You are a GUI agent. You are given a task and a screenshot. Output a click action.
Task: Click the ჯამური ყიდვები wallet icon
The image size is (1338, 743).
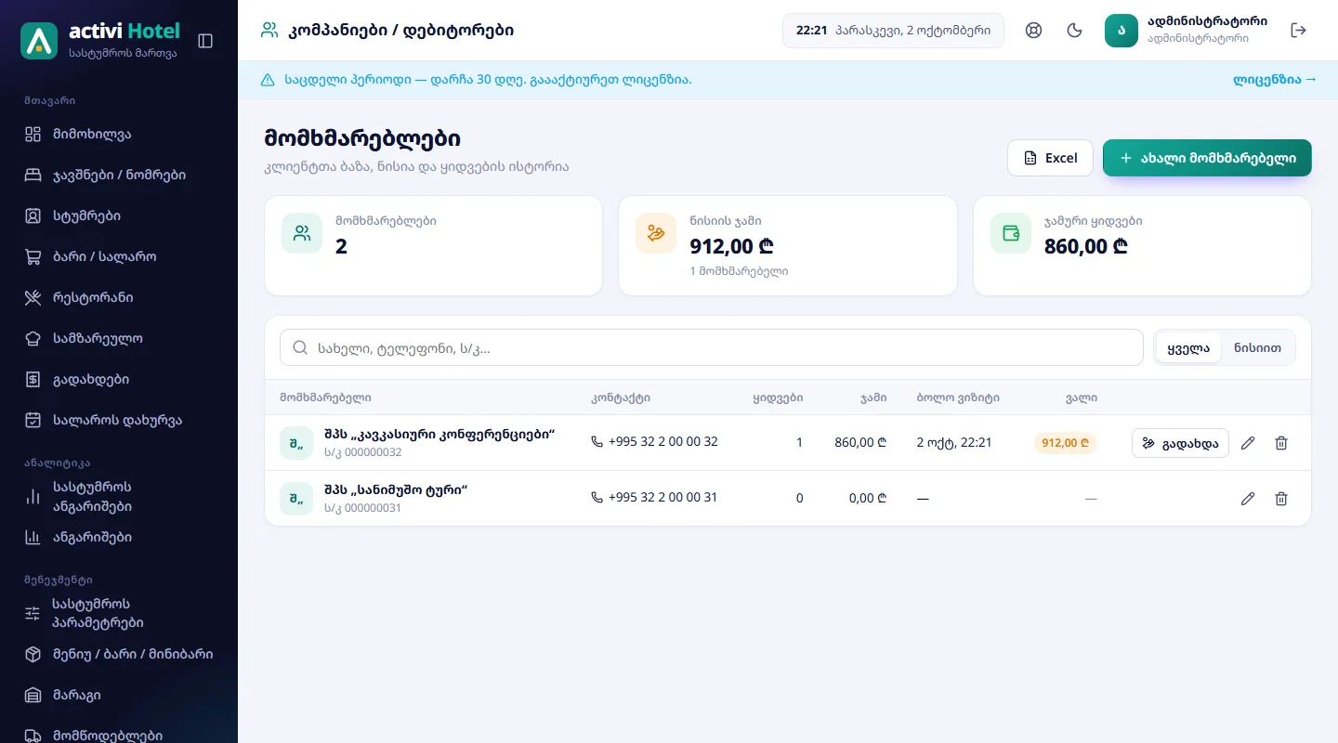click(1011, 233)
